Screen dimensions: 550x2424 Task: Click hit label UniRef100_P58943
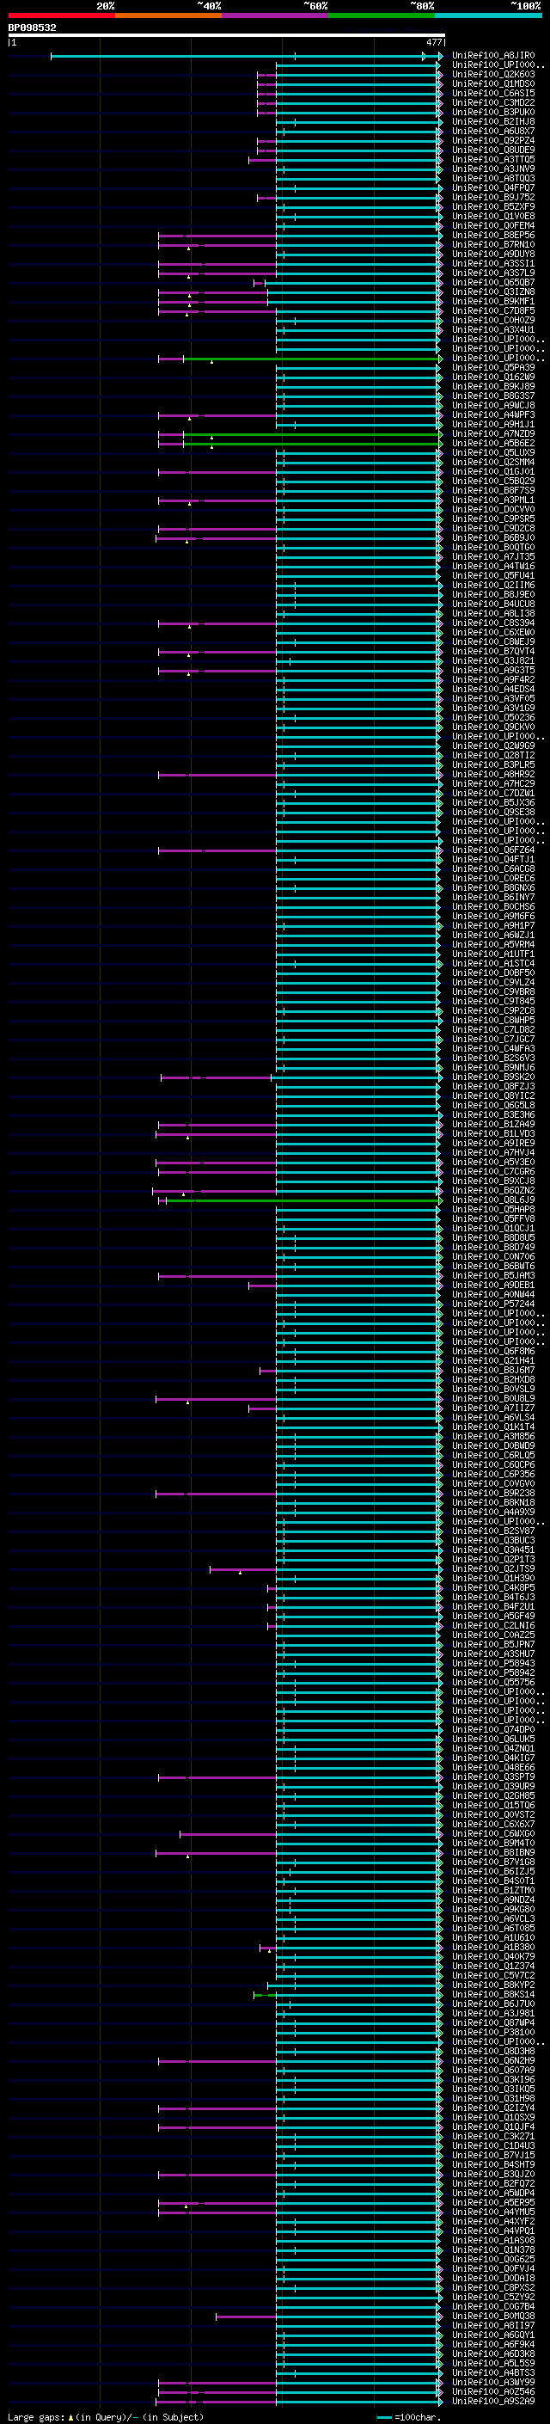(492, 1664)
